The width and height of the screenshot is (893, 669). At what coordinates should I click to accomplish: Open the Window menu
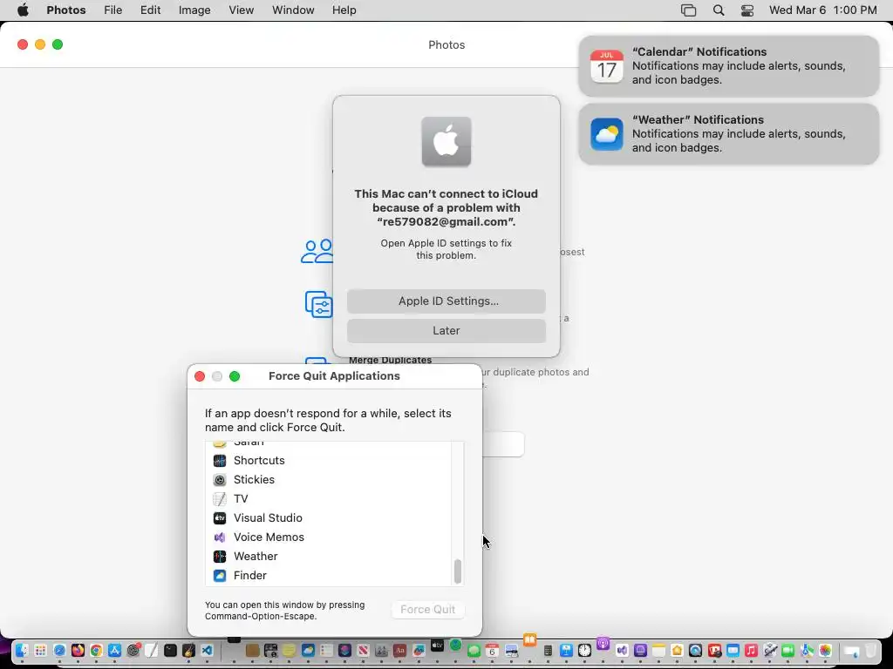coord(293,10)
